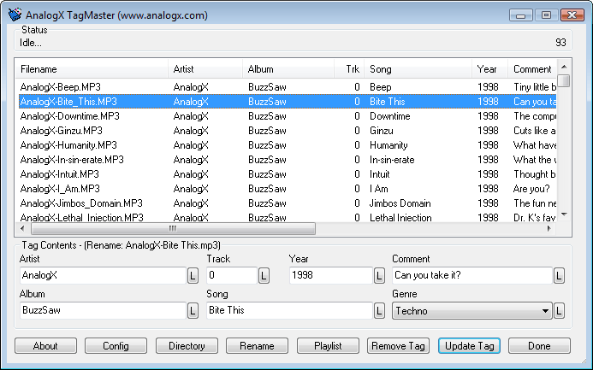Select the AnalogX-Intuit.MP3 row
The height and width of the screenshot is (370, 593).
pos(288,174)
